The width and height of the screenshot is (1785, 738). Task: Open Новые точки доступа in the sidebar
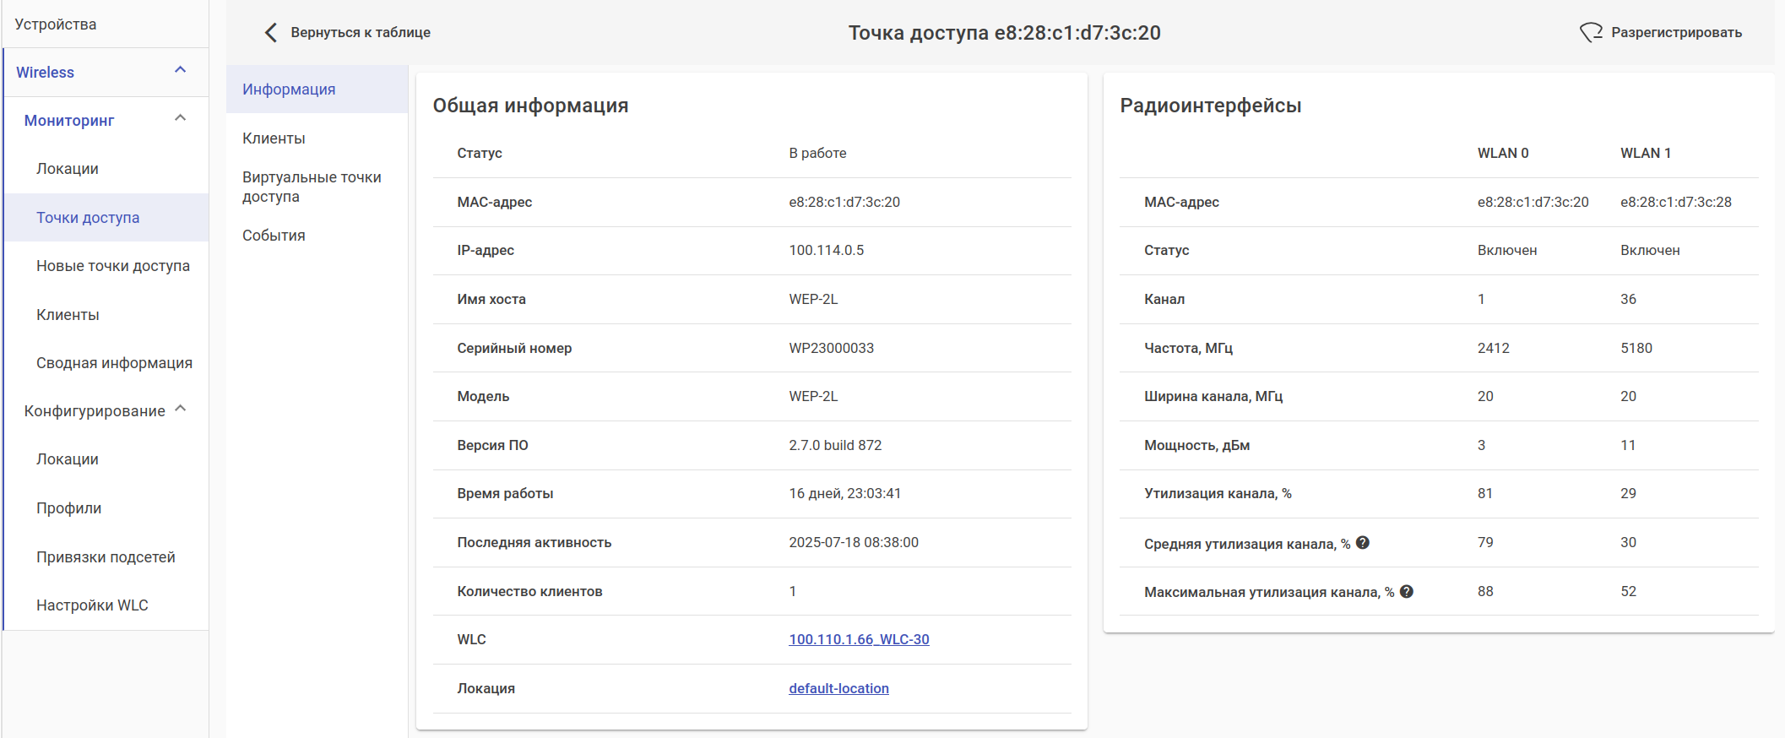click(113, 266)
